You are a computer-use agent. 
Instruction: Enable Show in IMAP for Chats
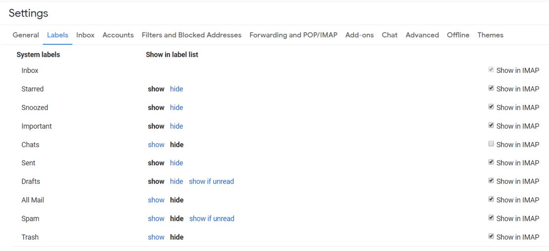pyautogui.click(x=491, y=144)
